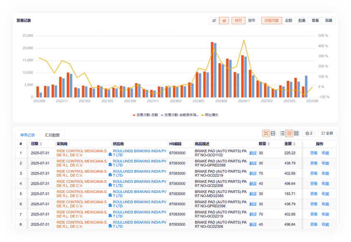351x242 pixels.
Task: Toggle the orange 交易次数-总数 legend swatch
Action: coord(134,115)
